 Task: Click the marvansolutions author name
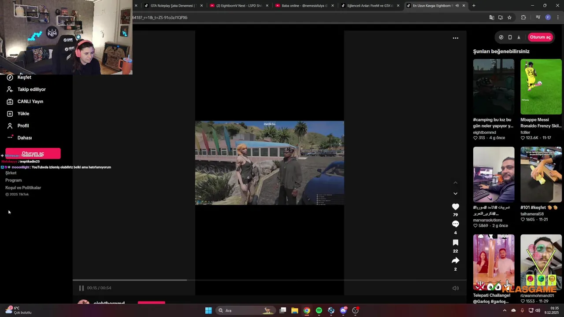click(488, 220)
